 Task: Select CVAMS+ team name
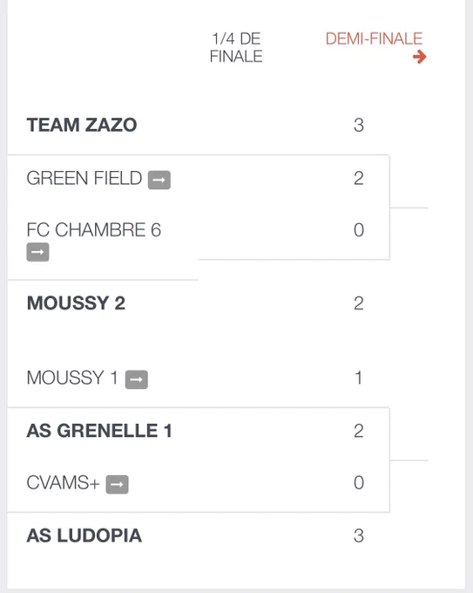click(63, 482)
